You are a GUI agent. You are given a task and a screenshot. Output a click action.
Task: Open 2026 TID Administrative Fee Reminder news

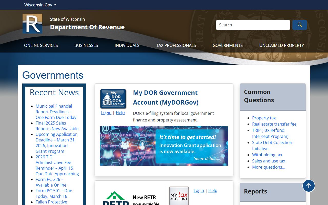click(x=57, y=165)
